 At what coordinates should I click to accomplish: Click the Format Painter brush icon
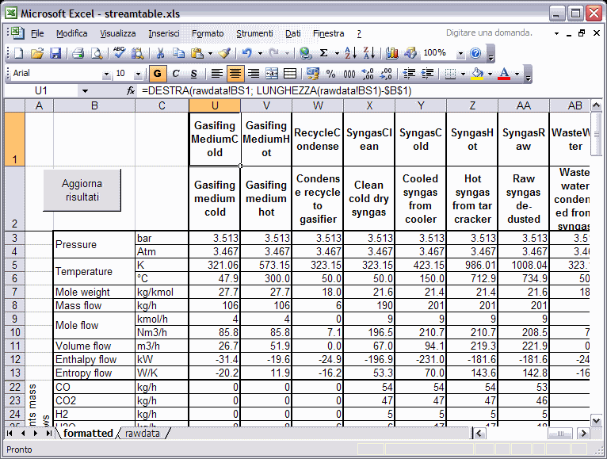coord(224,53)
